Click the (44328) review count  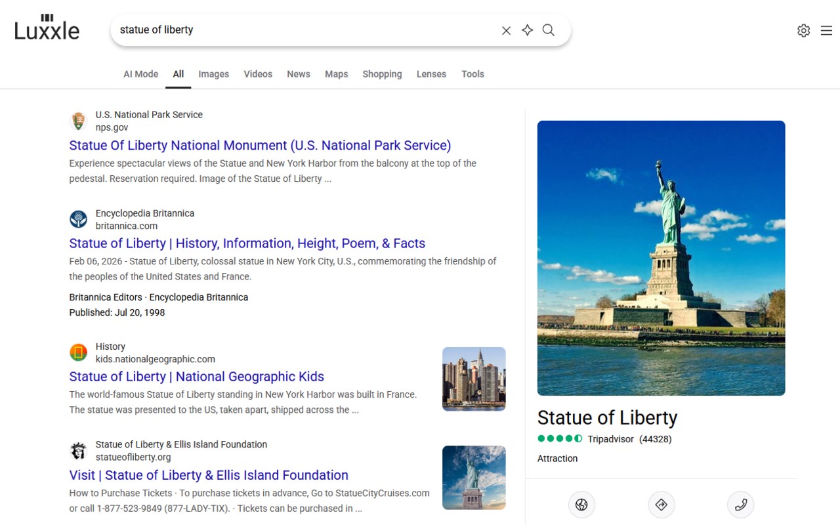(x=656, y=439)
